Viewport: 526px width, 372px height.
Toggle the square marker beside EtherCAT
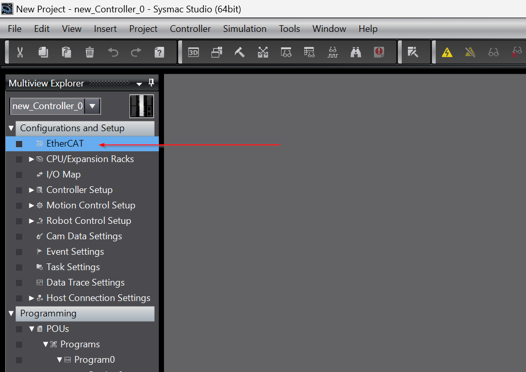[x=19, y=144]
